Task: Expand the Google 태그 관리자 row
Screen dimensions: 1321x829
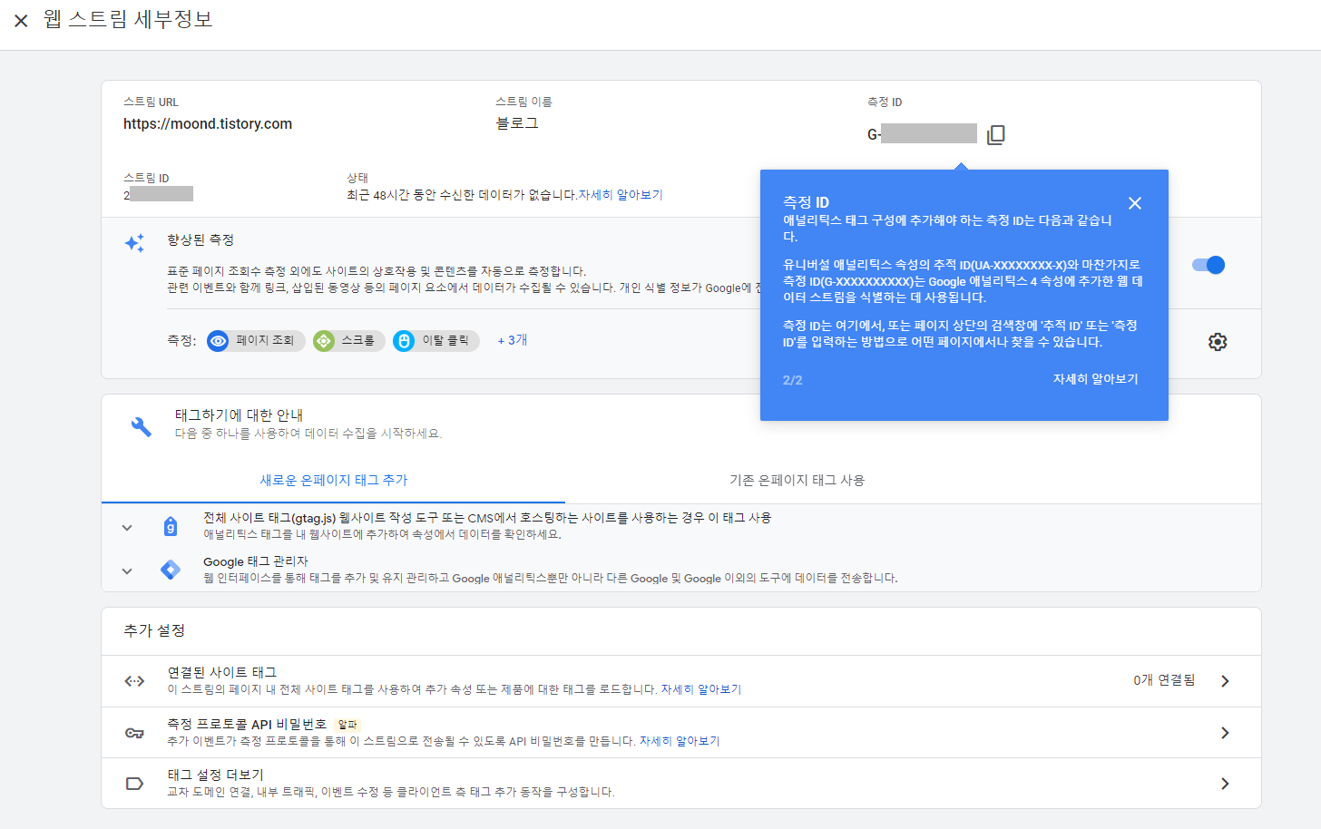Action: (127, 571)
